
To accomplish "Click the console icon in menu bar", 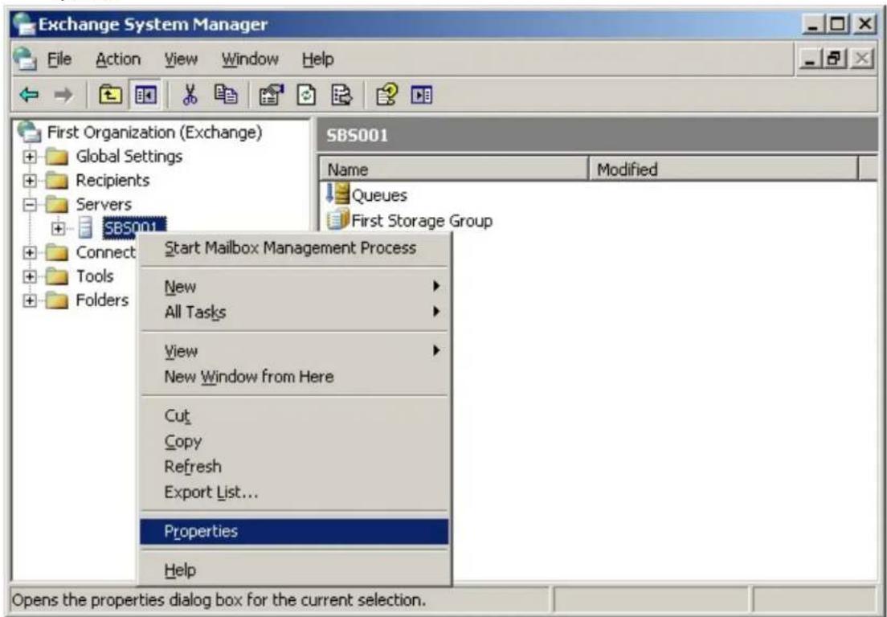I will pyautogui.click(x=25, y=59).
